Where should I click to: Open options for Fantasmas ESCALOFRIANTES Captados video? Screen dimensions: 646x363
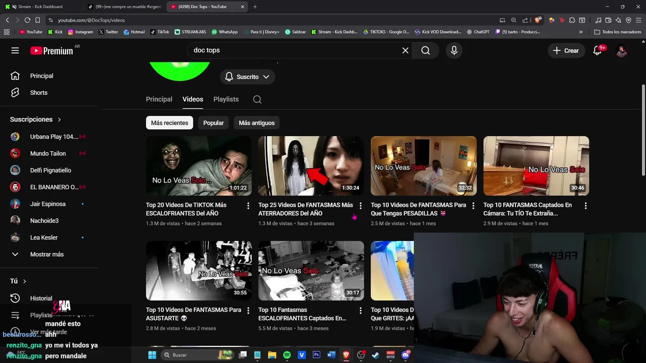click(360, 311)
